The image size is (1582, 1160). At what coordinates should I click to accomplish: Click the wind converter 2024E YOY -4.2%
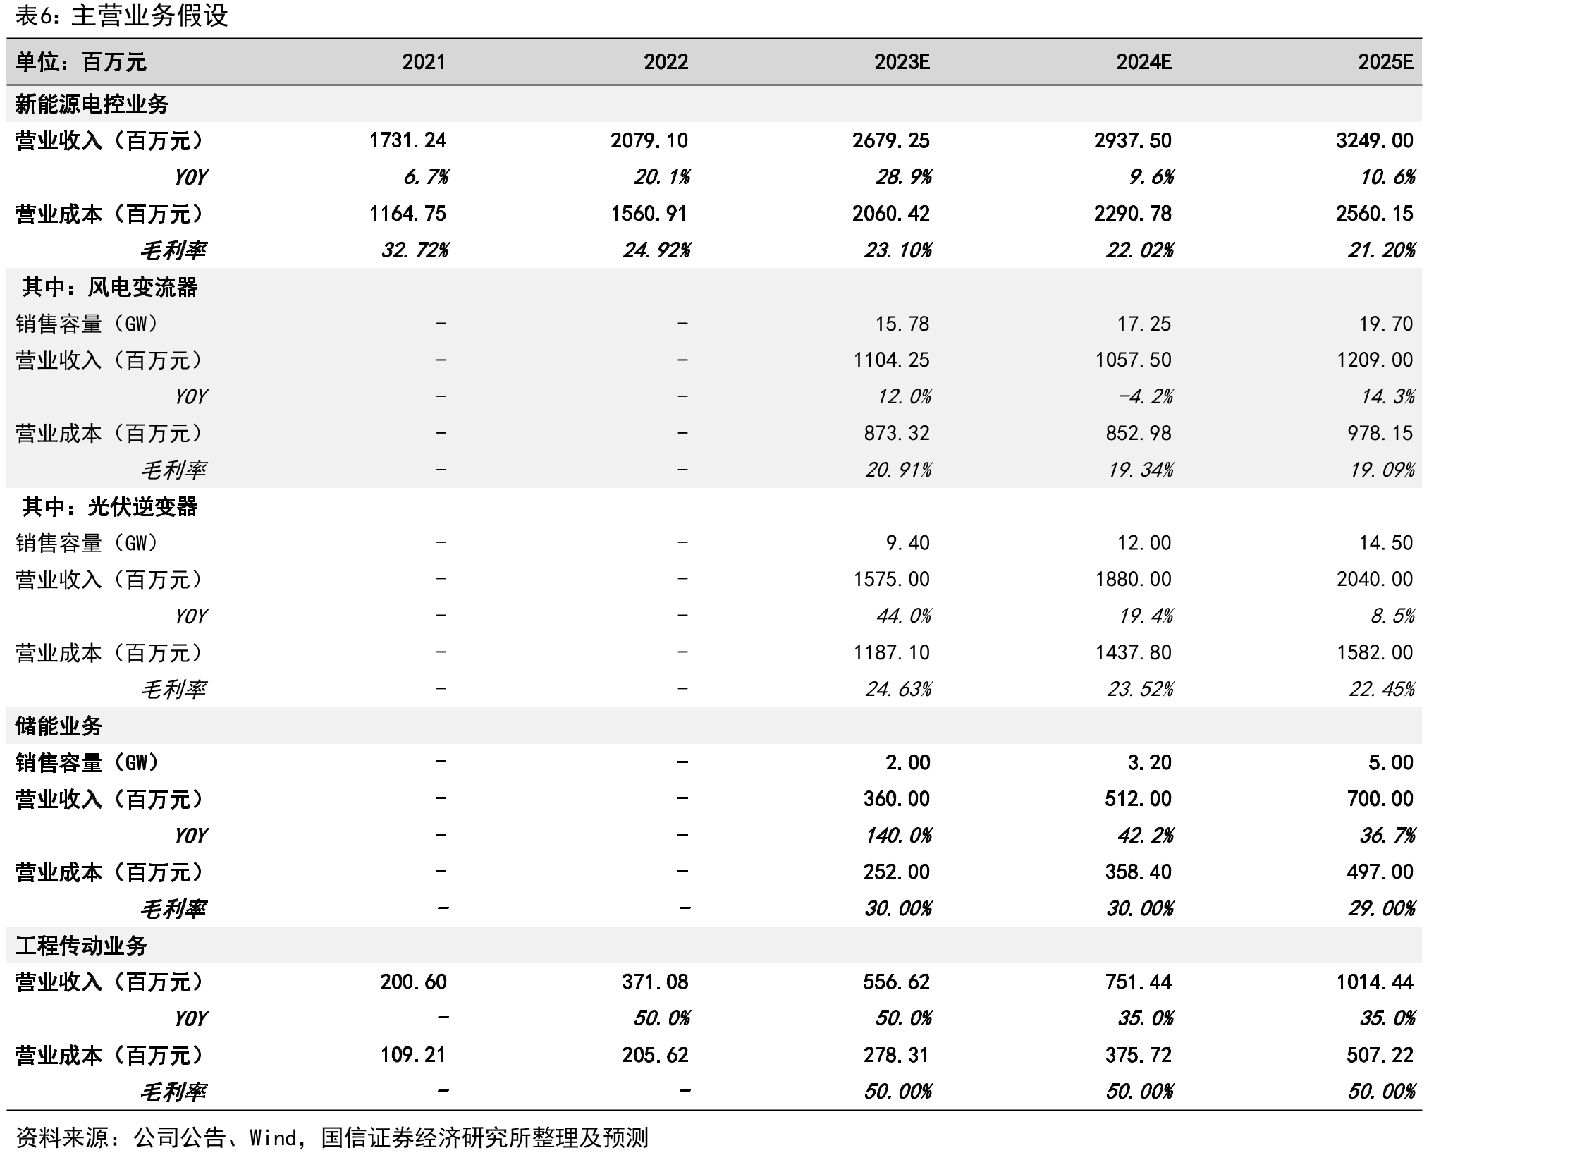coord(1146,396)
